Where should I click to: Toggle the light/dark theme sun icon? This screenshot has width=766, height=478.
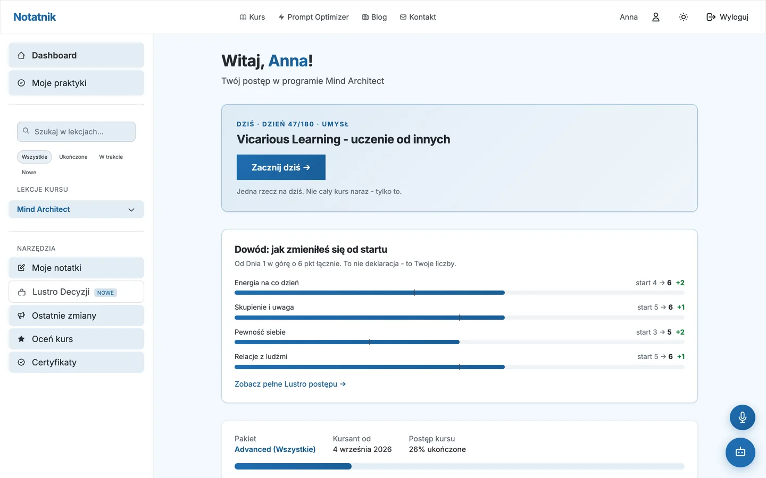(x=684, y=17)
